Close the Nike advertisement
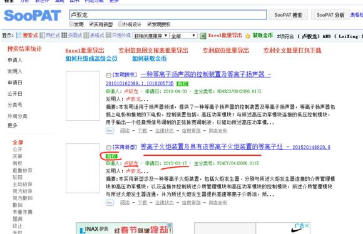 click(307, 225)
